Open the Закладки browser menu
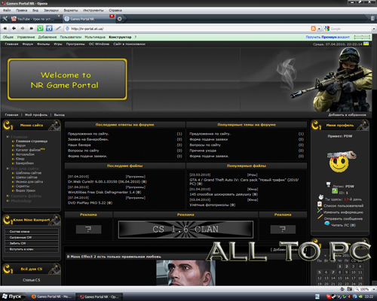Screen dimensions: 377x301 tap(51, 11)
